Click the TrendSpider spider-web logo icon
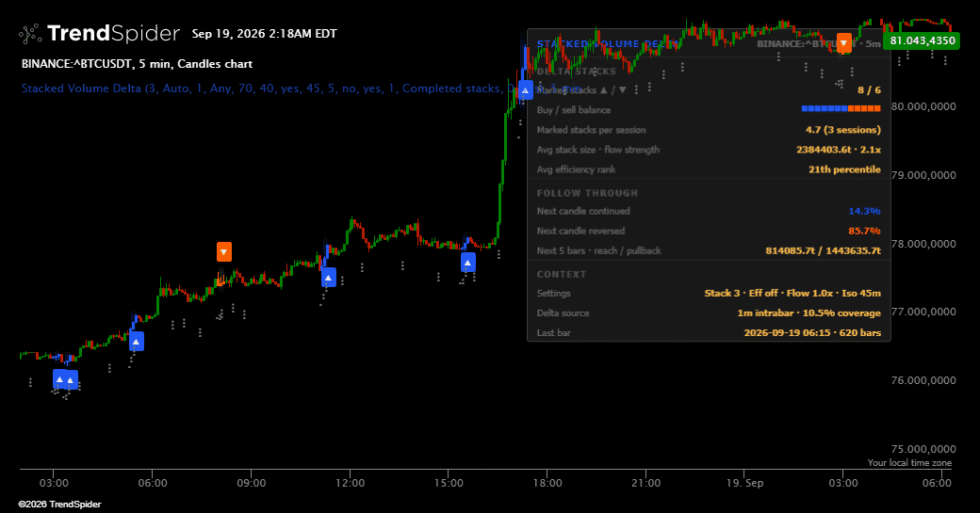 [30, 34]
